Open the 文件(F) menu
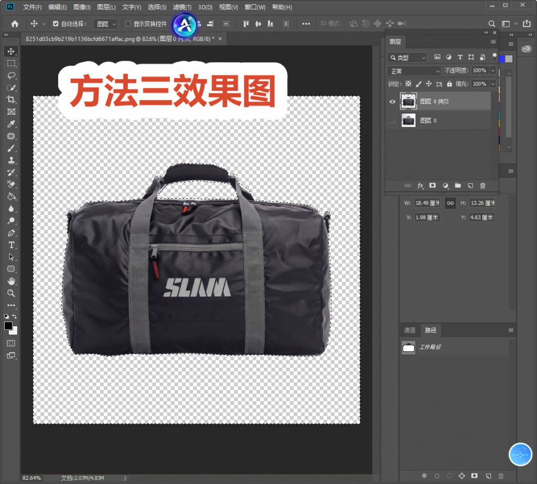This screenshot has height=484, width=537. [x=32, y=7]
